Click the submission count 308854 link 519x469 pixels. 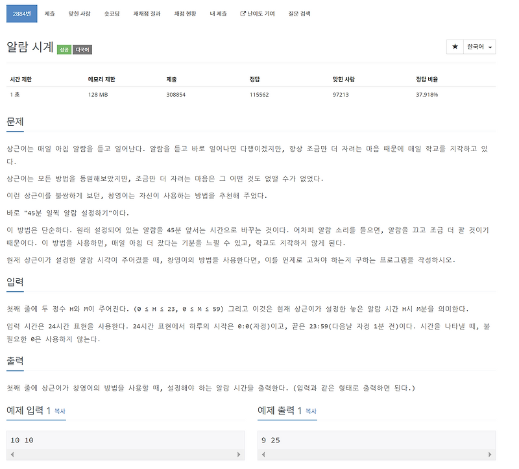coord(177,94)
